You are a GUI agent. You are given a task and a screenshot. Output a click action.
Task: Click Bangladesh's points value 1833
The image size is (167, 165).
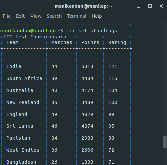point(87,162)
